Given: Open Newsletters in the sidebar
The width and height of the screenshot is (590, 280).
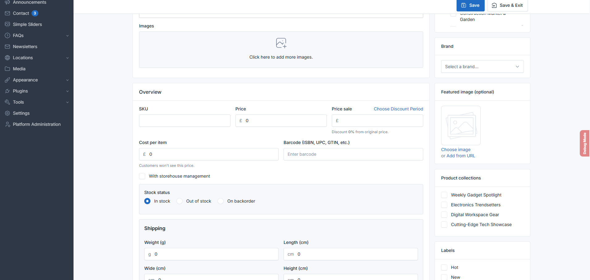Looking at the screenshot, I should [37, 47].
